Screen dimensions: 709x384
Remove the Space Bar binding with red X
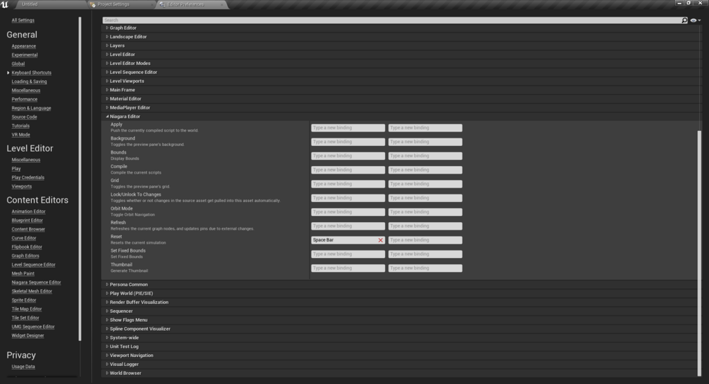380,240
